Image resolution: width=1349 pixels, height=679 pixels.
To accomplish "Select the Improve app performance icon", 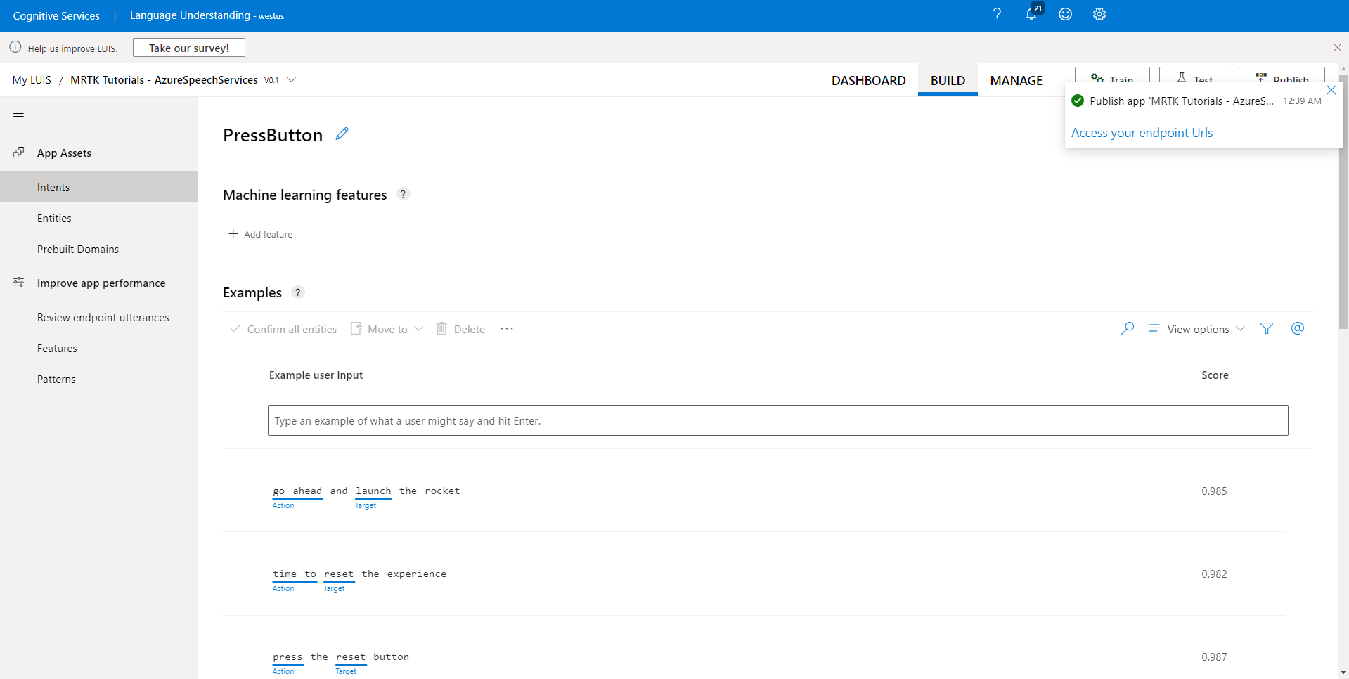I will tap(18, 281).
